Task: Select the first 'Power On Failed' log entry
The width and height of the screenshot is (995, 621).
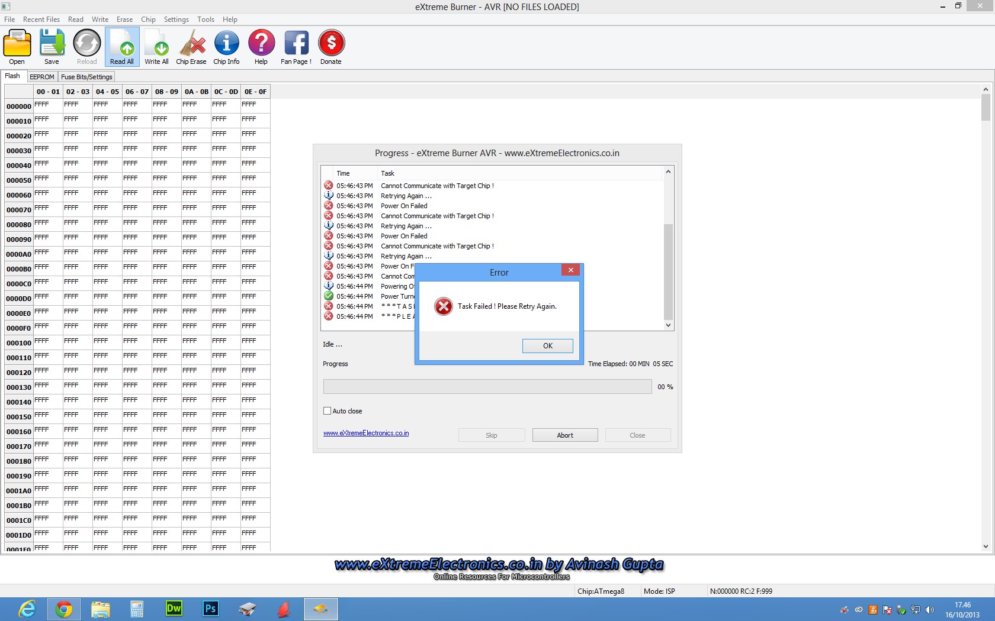Action: [404, 206]
